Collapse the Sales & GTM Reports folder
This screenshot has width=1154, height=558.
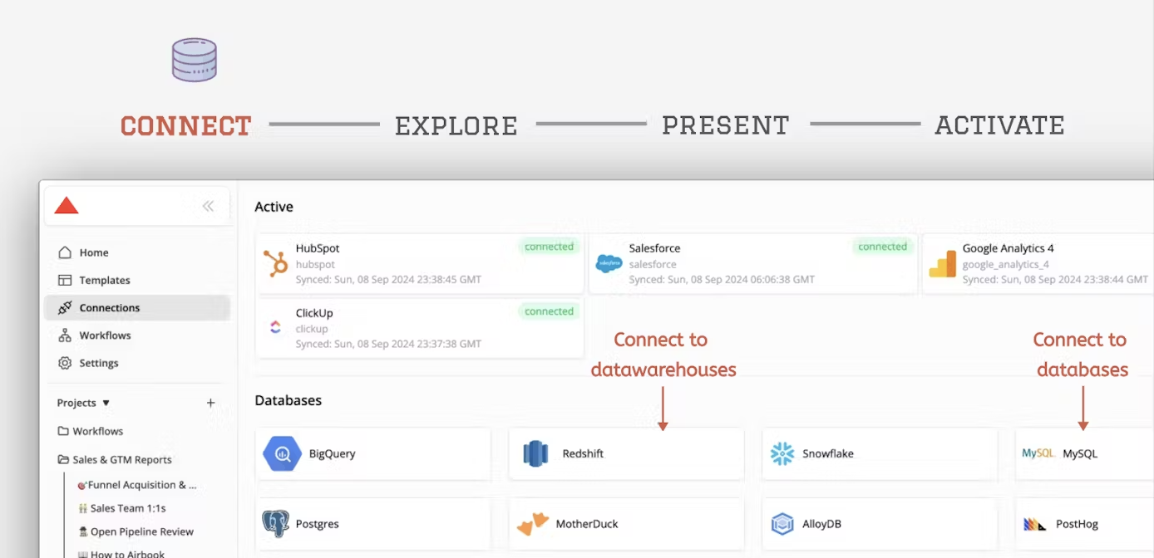[x=63, y=459]
